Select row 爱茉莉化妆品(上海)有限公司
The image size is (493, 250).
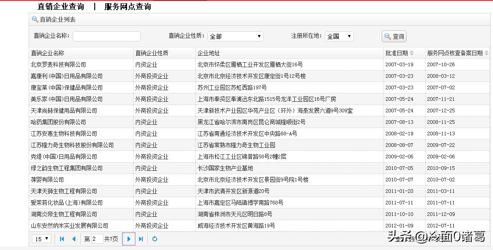tap(259, 203)
